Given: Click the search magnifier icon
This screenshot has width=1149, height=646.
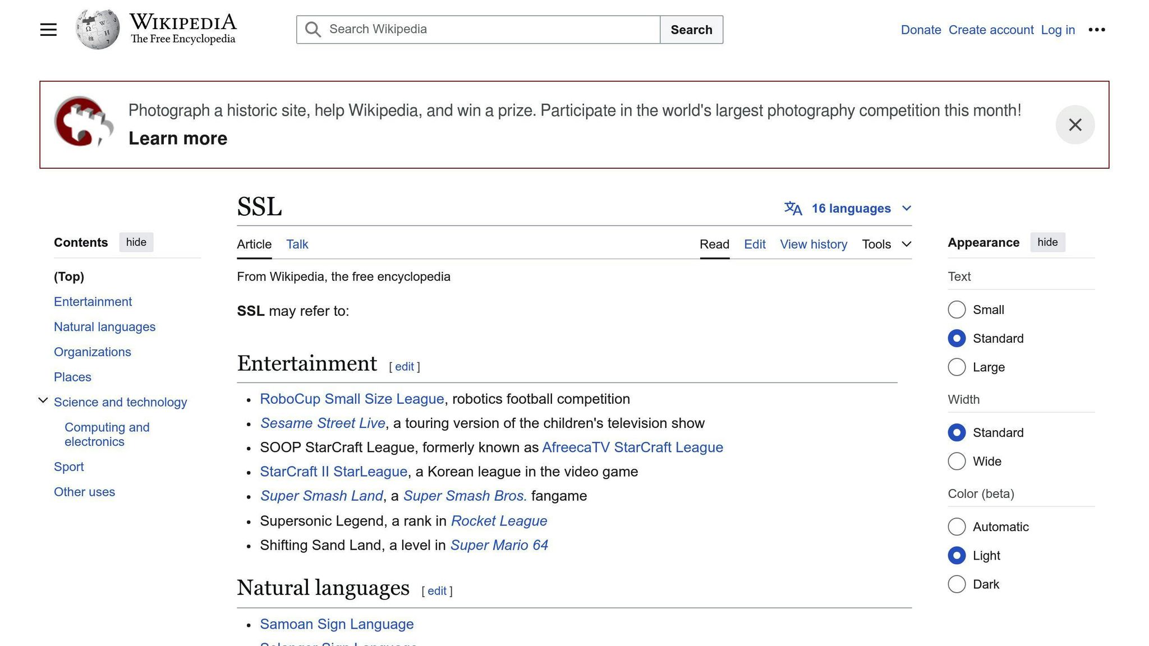Looking at the screenshot, I should point(312,29).
